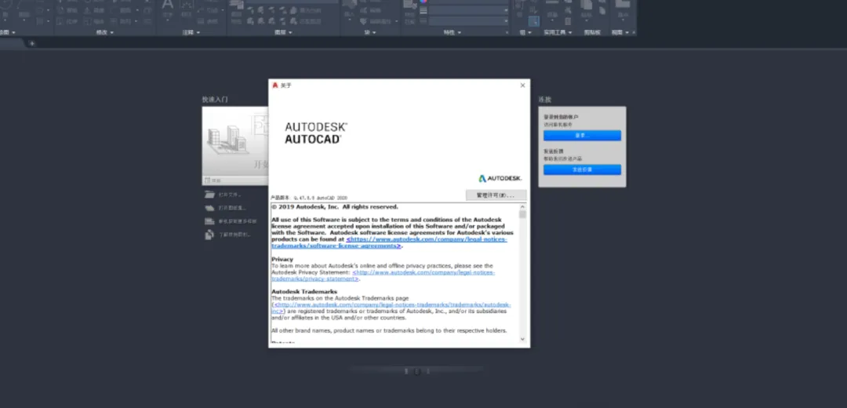This screenshot has height=408, width=847.
Task: Click the new drawing tab plus icon
Action: click(x=32, y=43)
